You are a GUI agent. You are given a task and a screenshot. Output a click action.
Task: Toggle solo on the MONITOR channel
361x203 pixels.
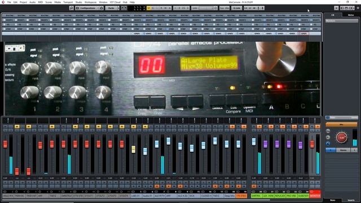[318, 126]
